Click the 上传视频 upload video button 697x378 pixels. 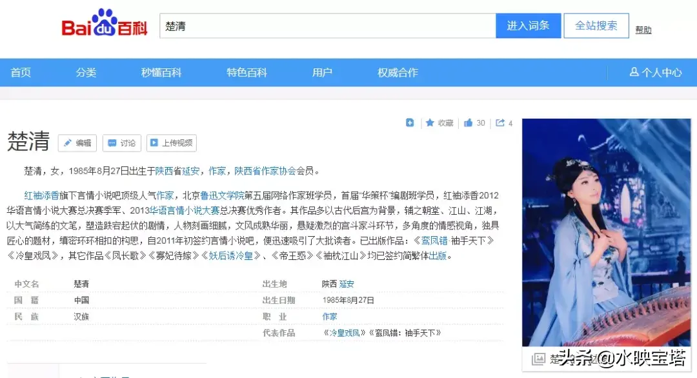pyautogui.click(x=171, y=143)
